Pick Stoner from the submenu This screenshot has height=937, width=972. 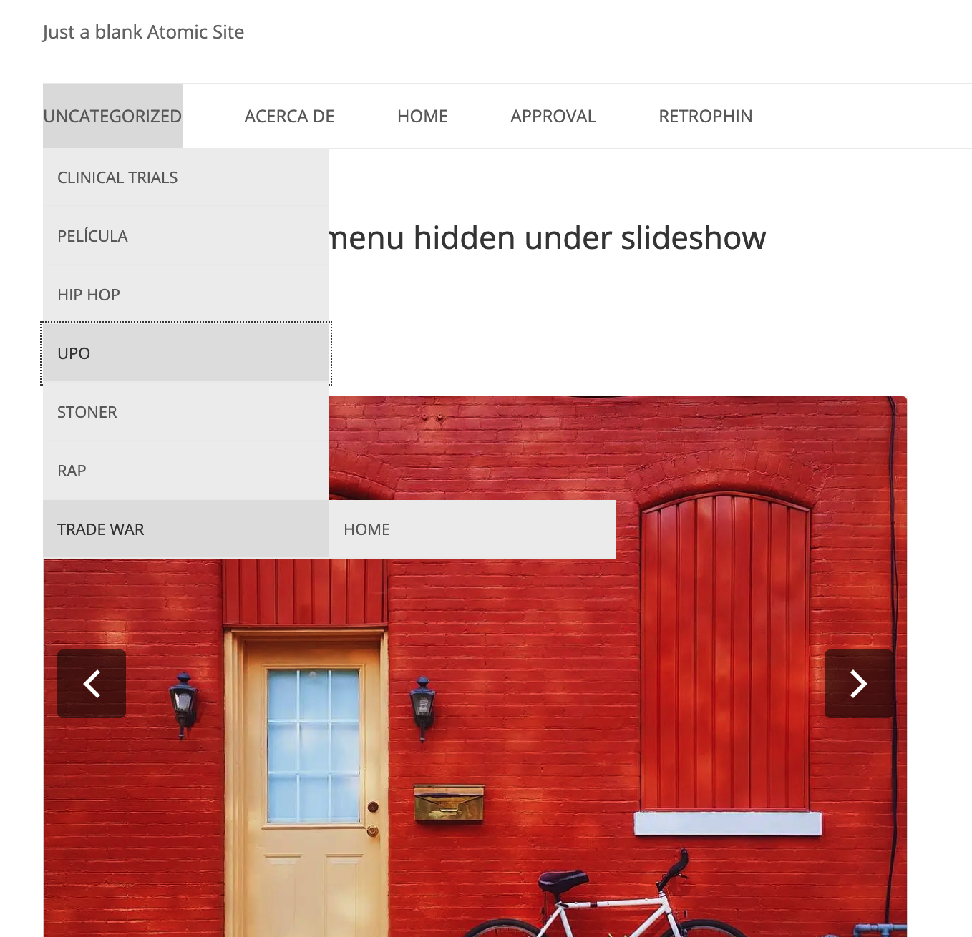tap(186, 412)
